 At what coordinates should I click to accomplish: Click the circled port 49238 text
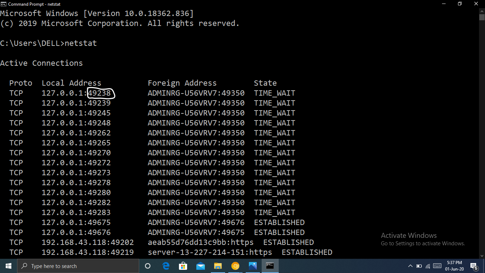(100, 93)
